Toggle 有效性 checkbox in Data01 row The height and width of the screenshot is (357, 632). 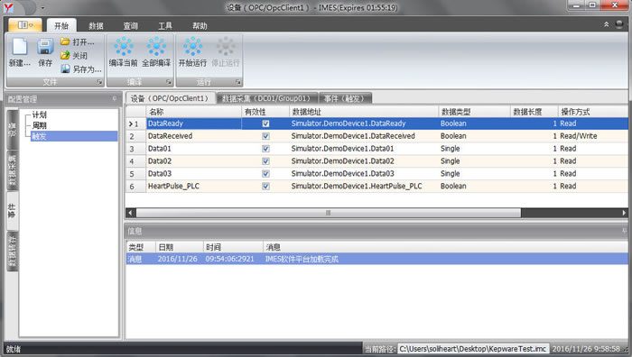[x=265, y=149]
